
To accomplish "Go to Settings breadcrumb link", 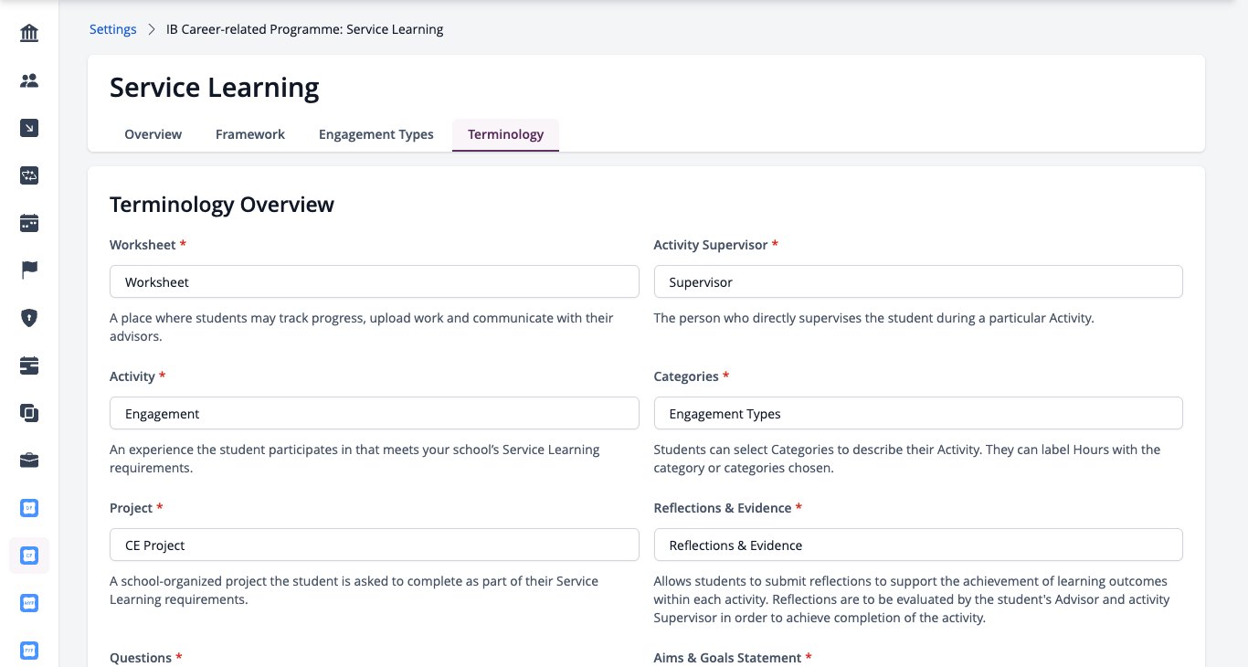I will (113, 29).
